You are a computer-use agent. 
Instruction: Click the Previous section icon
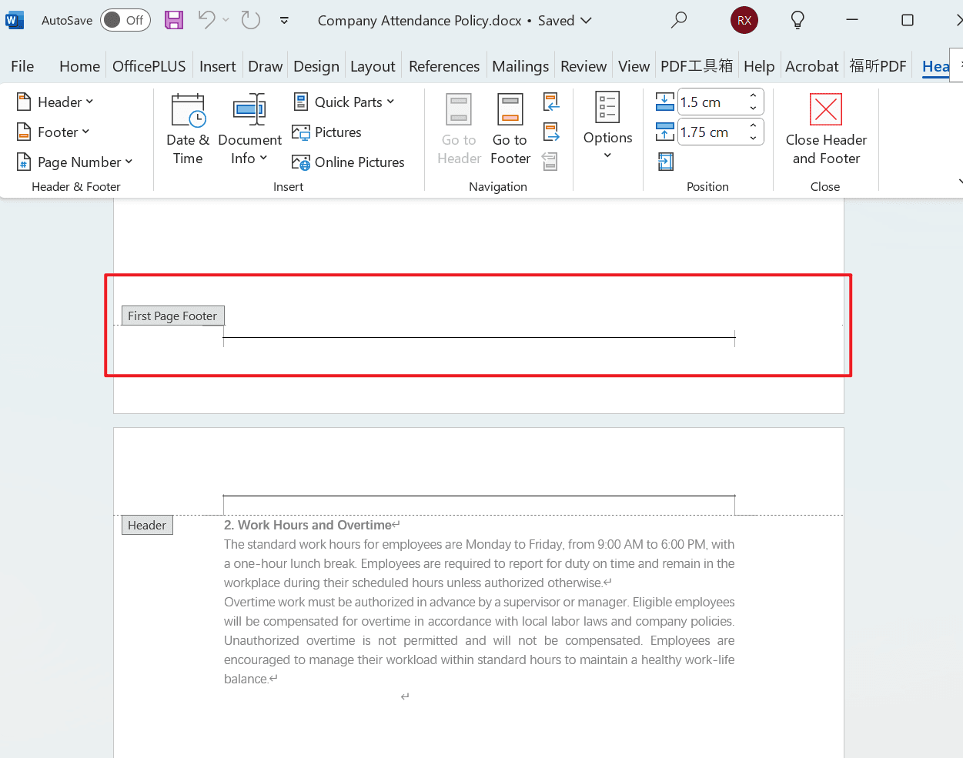pos(551,102)
